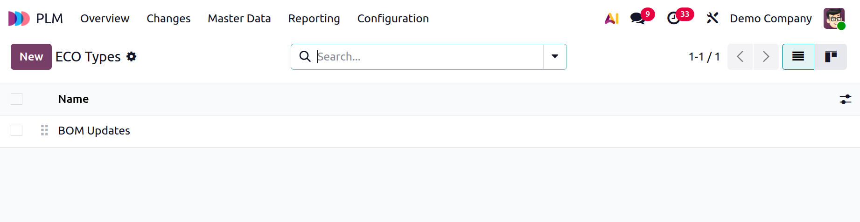Open the developer tools wrench icon

712,19
